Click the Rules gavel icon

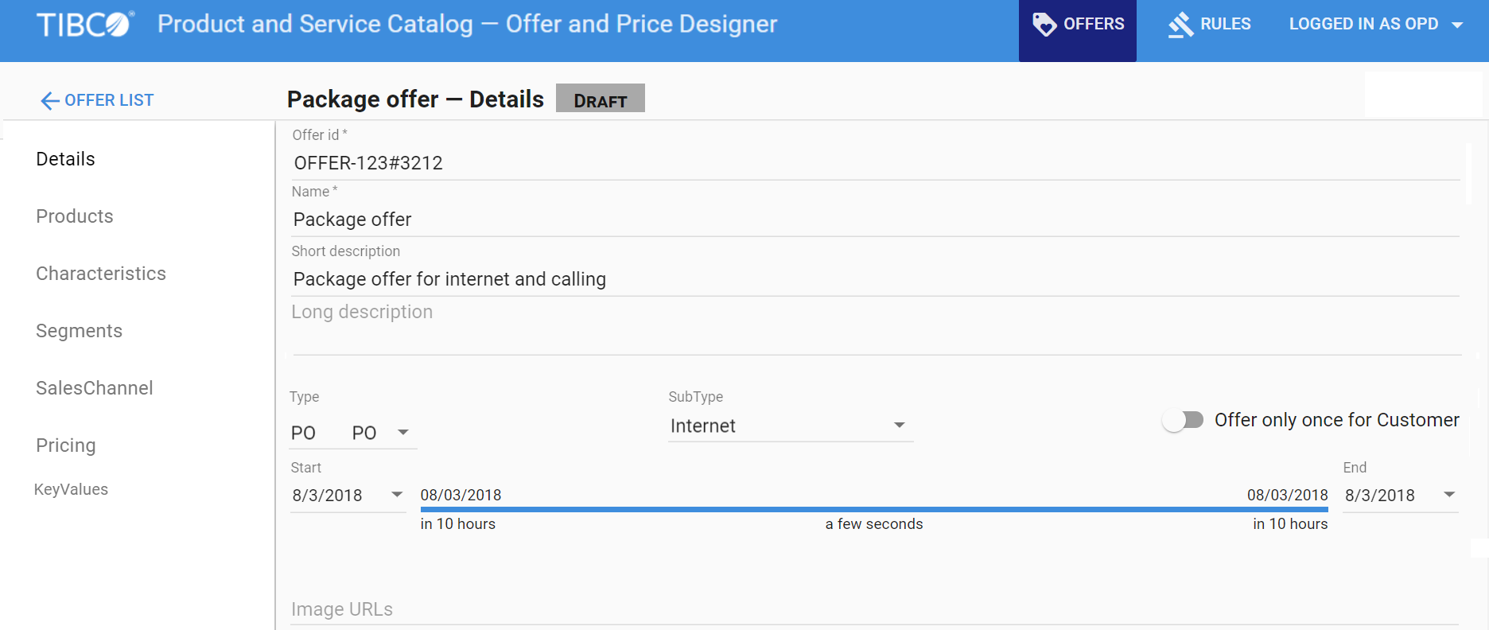pos(1180,25)
